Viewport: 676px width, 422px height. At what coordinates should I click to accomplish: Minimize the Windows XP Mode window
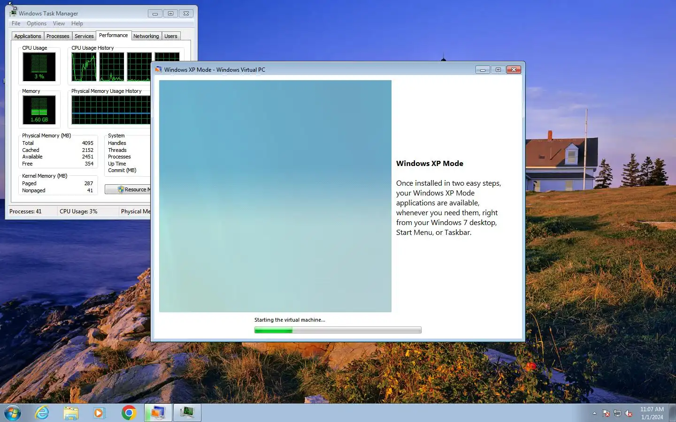click(x=483, y=69)
